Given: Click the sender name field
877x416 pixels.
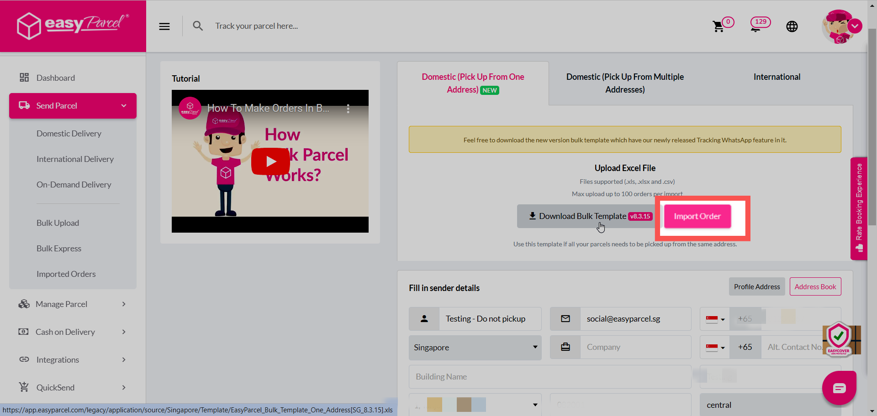Looking at the screenshot, I should (490, 319).
